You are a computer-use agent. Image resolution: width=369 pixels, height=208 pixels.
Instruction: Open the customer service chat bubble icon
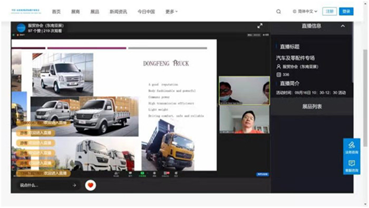[x=352, y=166]
